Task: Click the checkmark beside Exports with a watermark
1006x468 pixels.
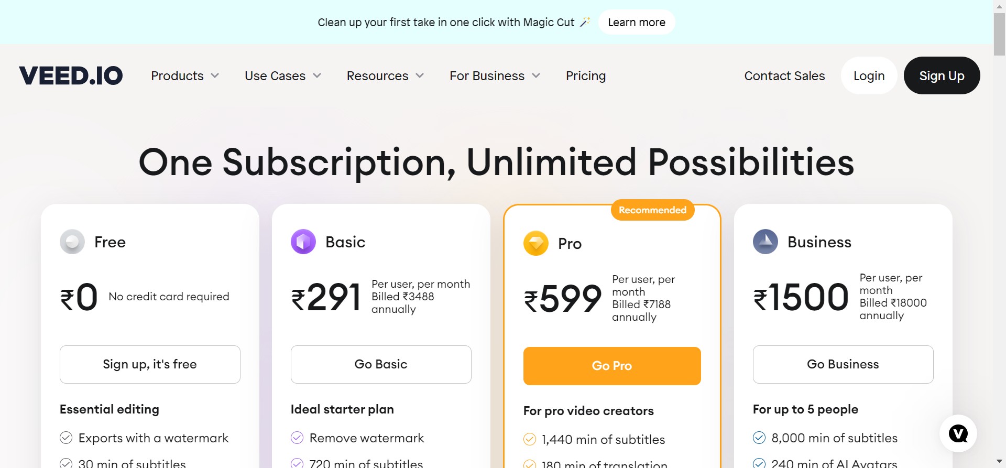Action: [x=66, y=438]
